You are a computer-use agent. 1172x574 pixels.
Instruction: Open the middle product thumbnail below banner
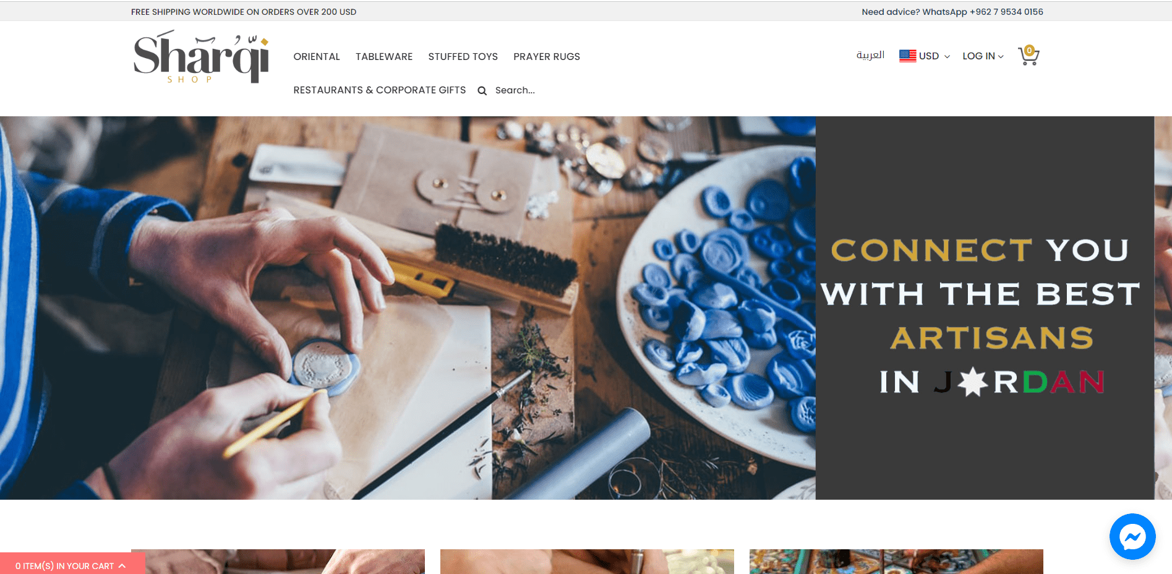[x=587, y=562]
